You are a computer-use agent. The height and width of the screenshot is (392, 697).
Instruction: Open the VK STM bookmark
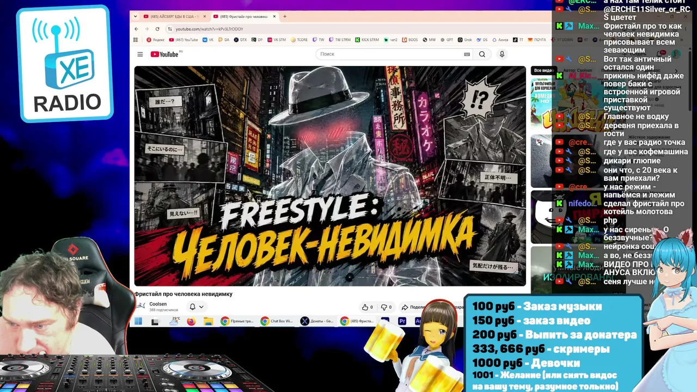point(276,40)
